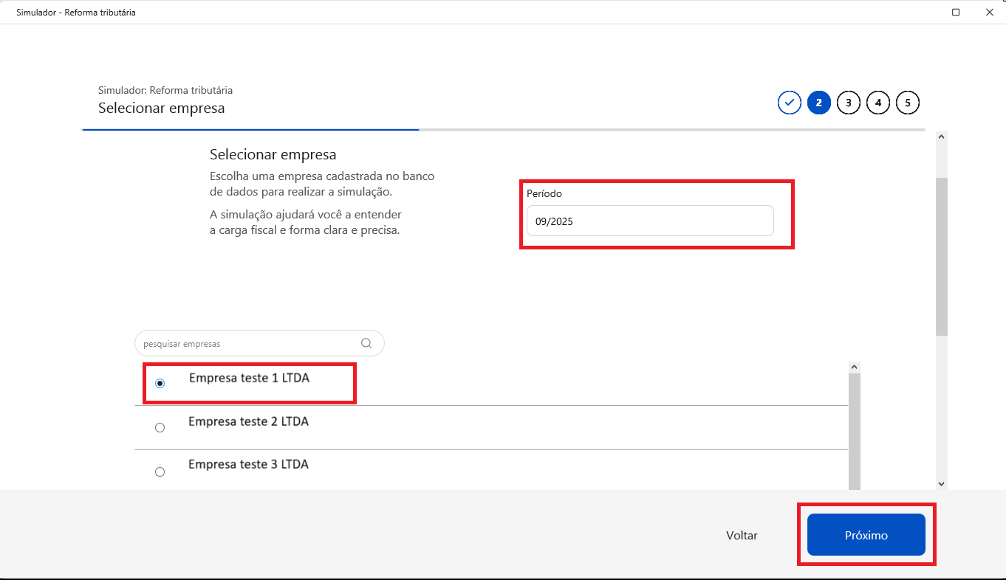
Task: Click the search magnifier icon
Action: click(x=366, y=343)
